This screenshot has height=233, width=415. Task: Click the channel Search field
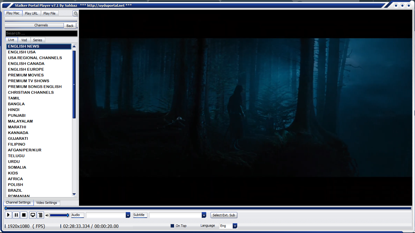pyautogui.click(x=41, y=33)
